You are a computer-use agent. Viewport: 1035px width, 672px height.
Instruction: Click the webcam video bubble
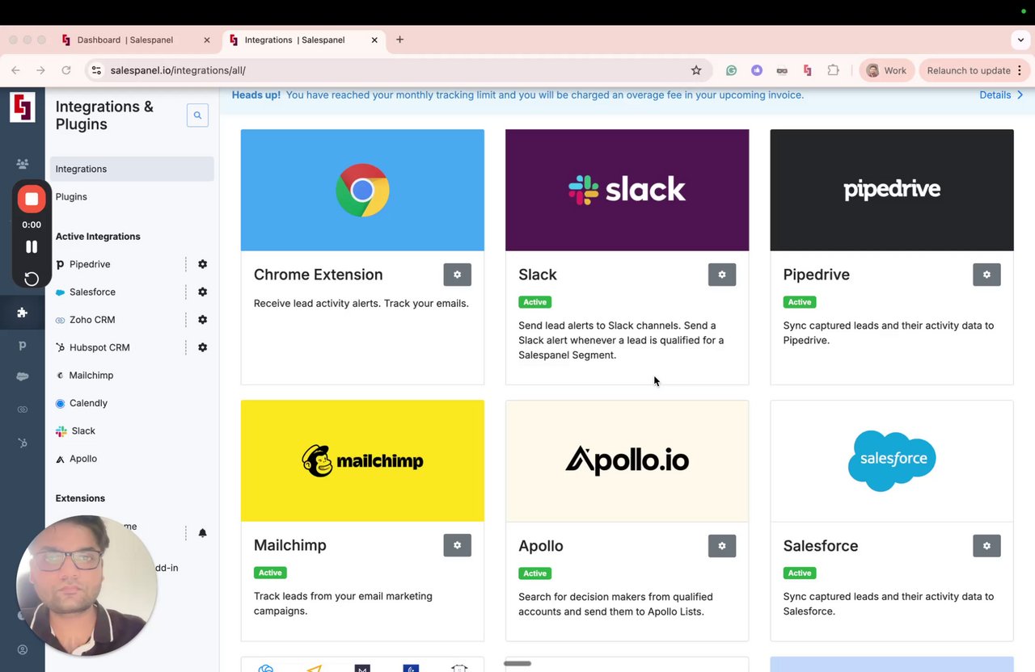click(x=87, y=586)
